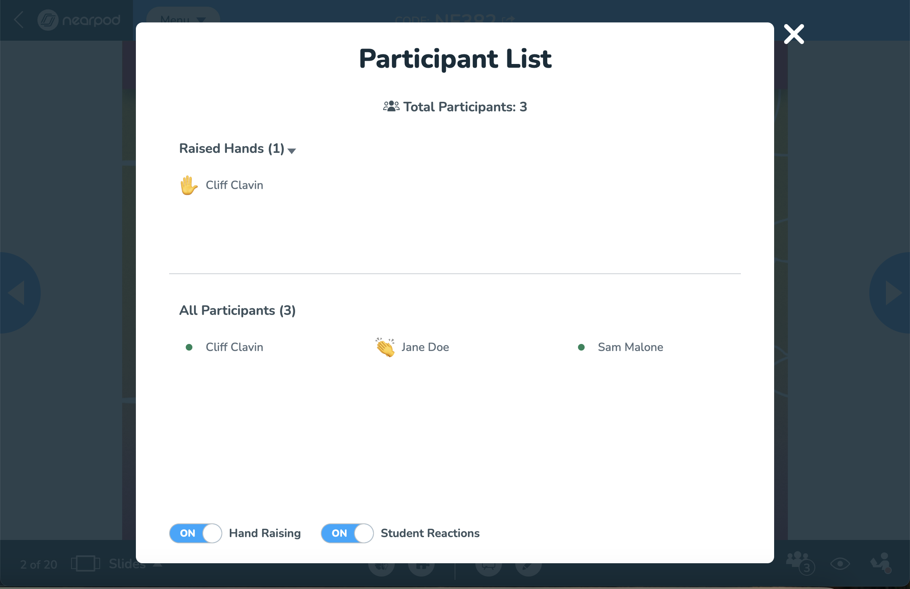Go to the next slide arrow

(893, 293)
